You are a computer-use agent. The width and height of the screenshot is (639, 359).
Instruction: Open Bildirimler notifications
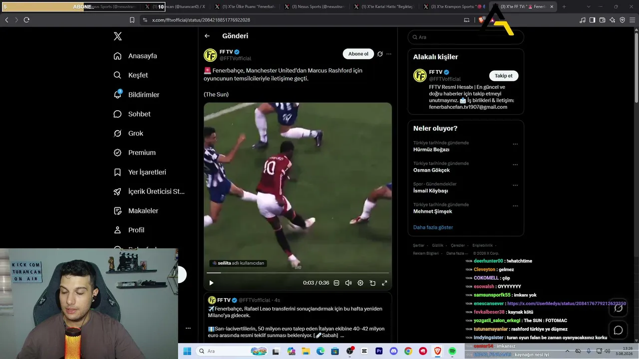pyautogui.click(x=136, y=95)
